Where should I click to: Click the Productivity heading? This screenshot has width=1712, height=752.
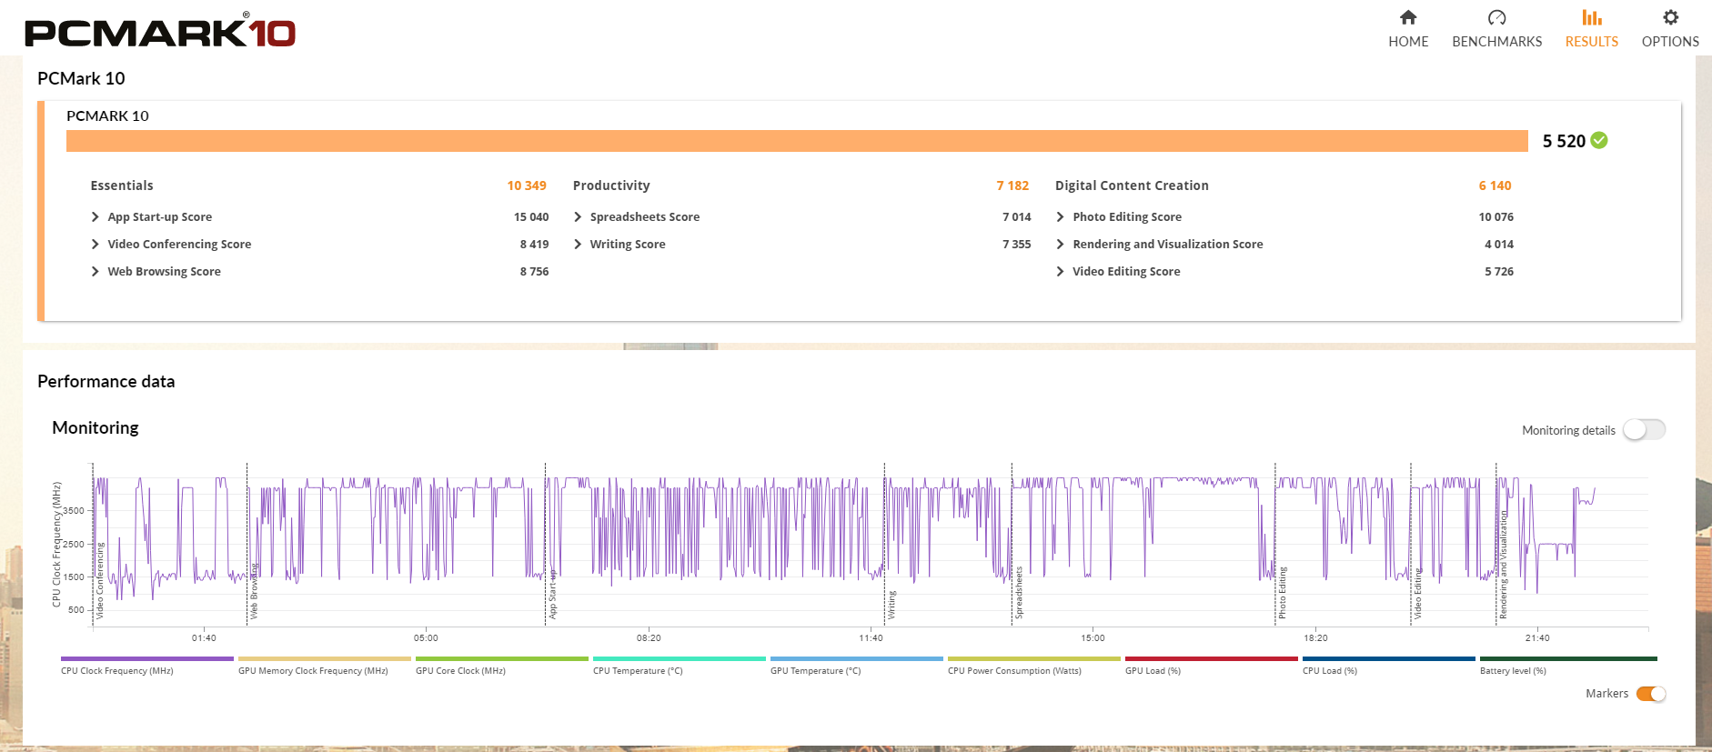coord(611,185)
